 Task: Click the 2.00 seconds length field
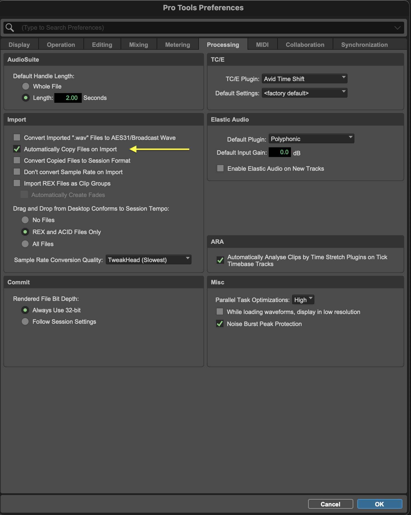pyautogui.click(x=68, y=98)
